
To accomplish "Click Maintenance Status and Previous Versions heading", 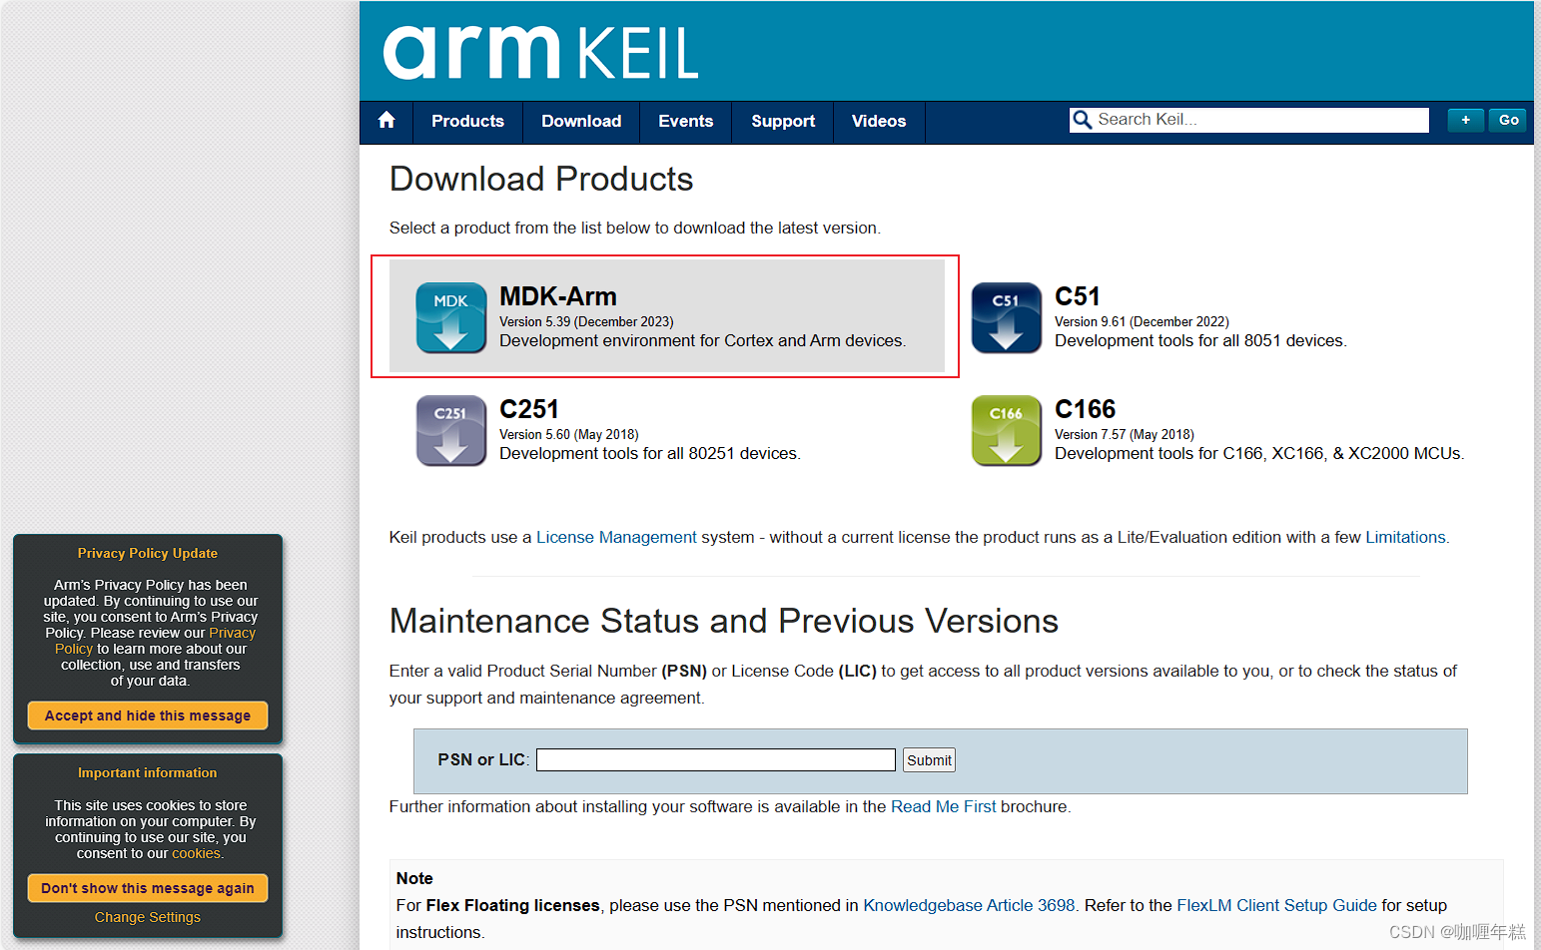I will point(724,622).
